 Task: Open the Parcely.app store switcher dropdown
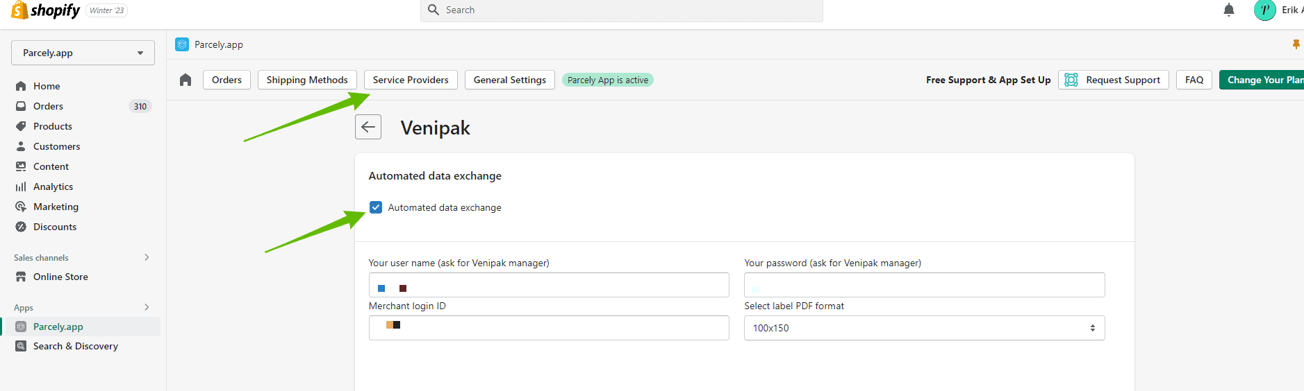83,53
